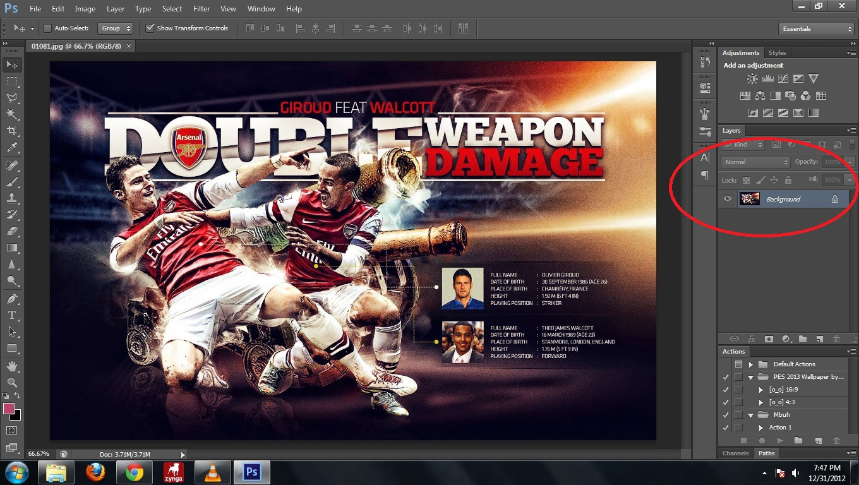
Task: Open the Layers panel options menu
Action: click(850, 131)
